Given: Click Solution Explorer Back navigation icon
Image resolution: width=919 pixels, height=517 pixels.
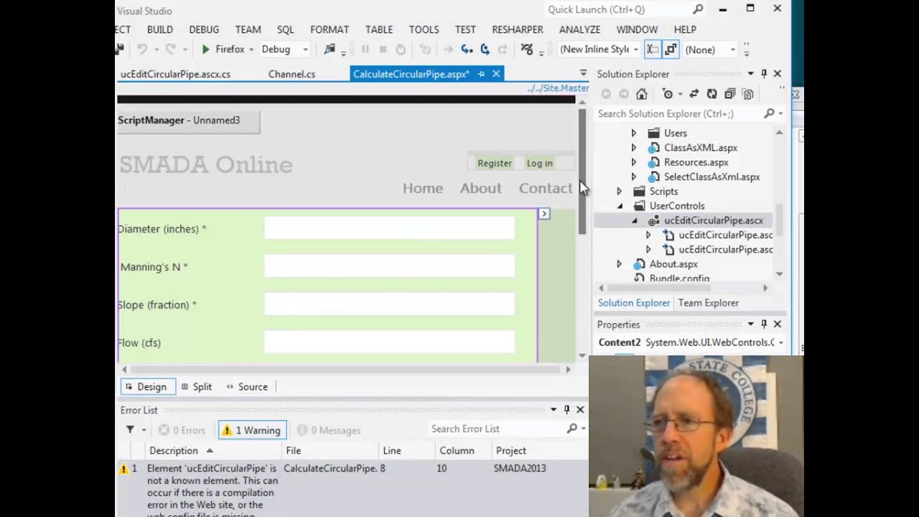Looking at the screenshot, I should click(606, 94).
